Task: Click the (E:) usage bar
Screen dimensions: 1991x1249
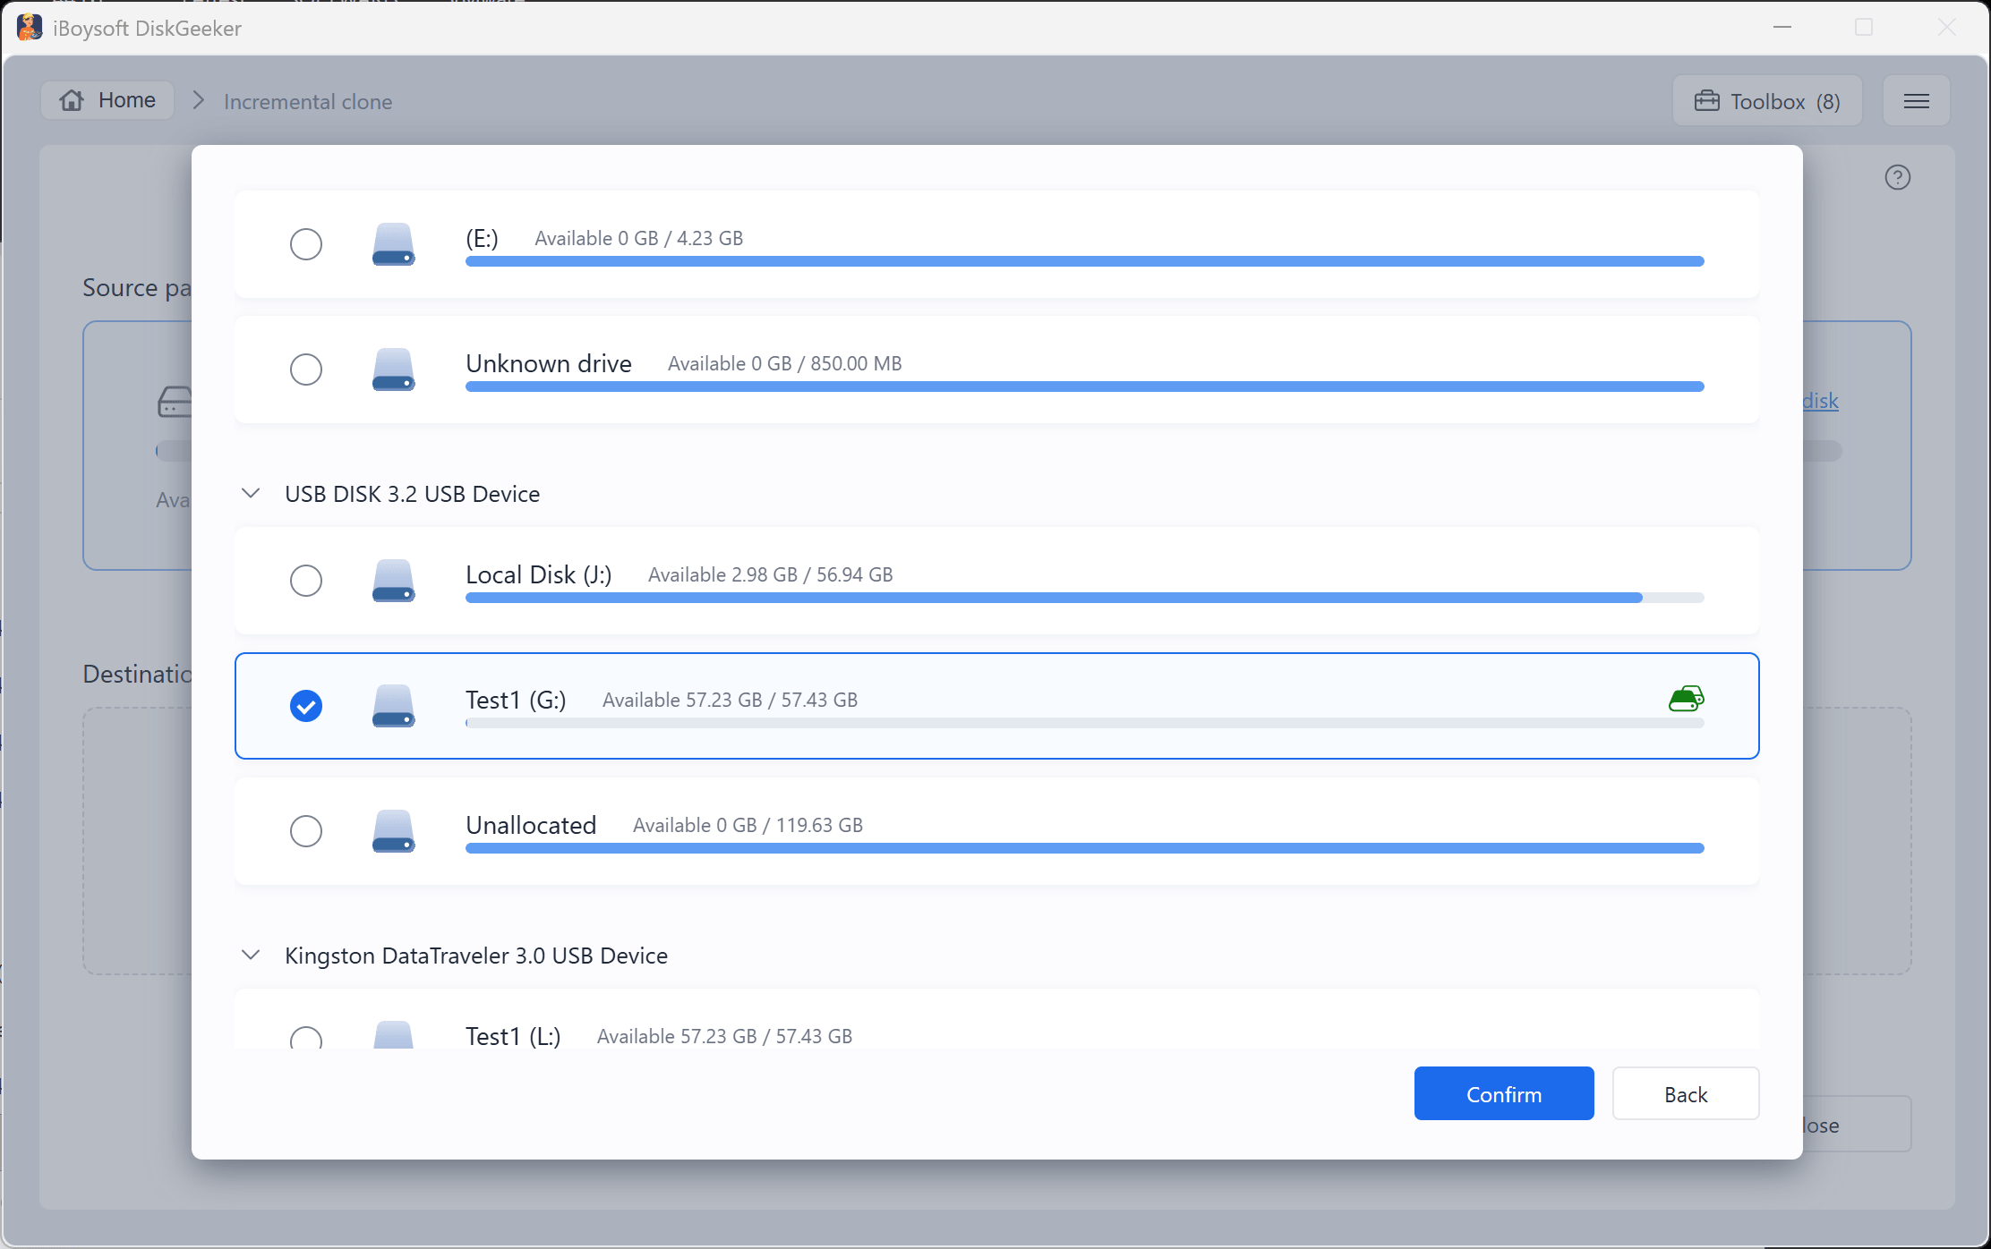Action: pyautogui.click(x=1085, y=261)
